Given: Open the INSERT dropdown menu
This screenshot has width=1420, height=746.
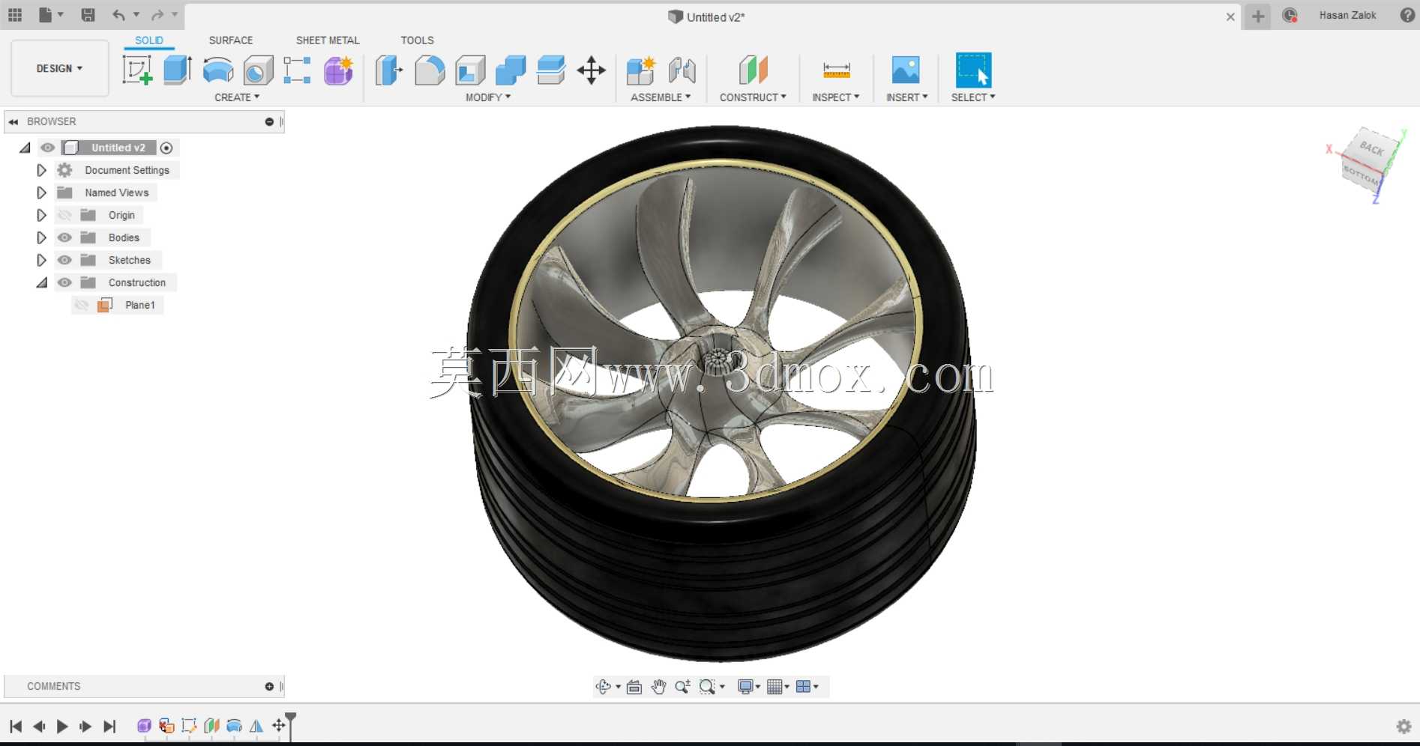Looking at the screenshot, I should click(907, 97).
